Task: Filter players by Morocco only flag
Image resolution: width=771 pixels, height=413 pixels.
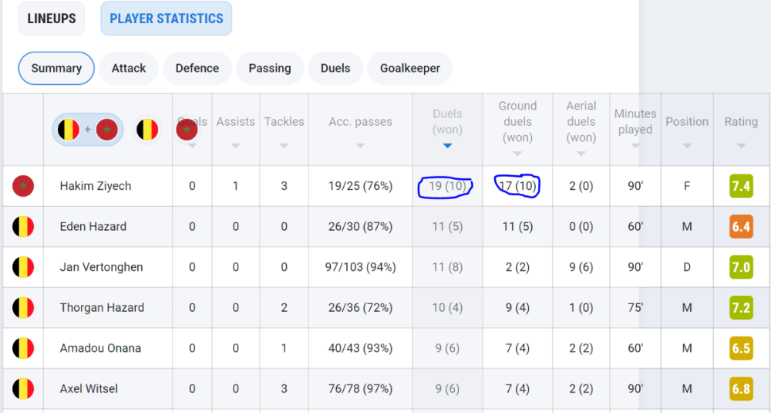Action: pos(187,129)
